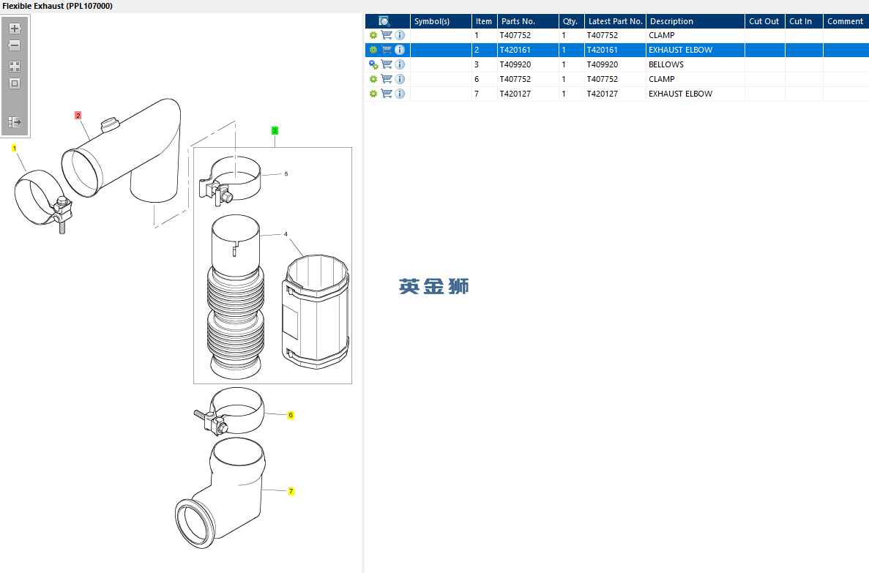Select the parts number T407752 in row 1
869x573 pixels.
click(515, 35)
